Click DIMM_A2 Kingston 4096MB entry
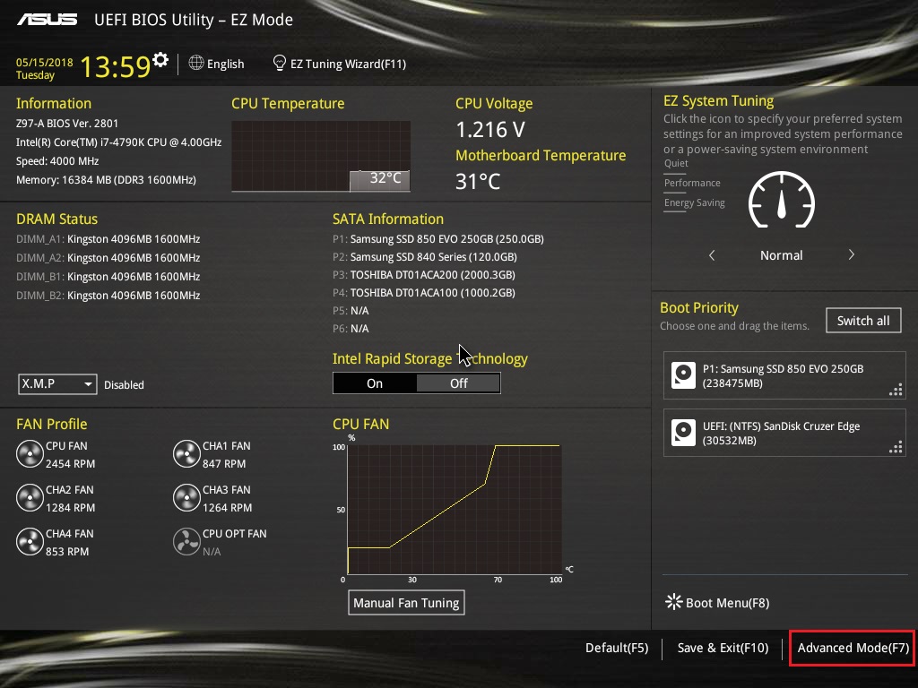Screen dimensions: 918x688 pyautogui.click(x=108, y=257)
